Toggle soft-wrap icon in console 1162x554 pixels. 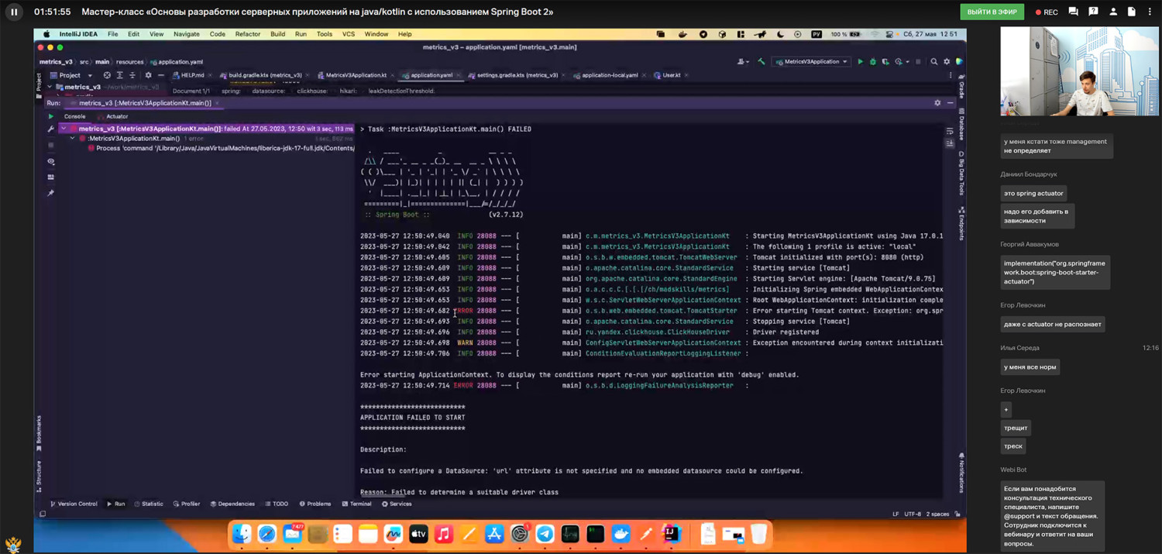coord(951,132)
